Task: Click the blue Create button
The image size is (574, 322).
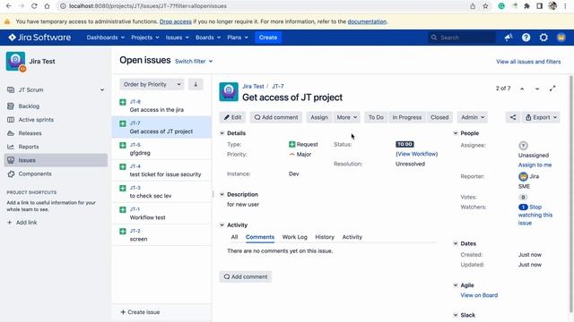Action: [x=268, y=38]
